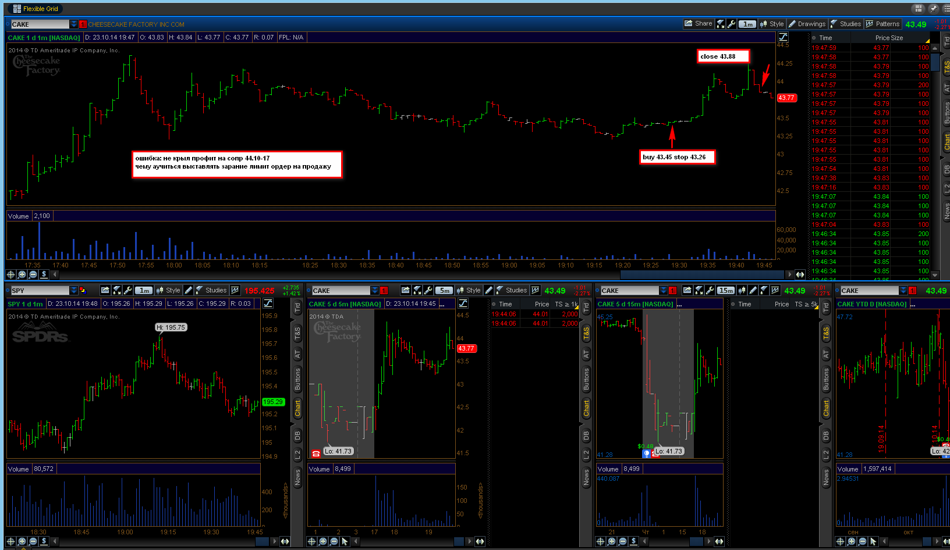Zoom in on the SPY chart

(22, 541)
